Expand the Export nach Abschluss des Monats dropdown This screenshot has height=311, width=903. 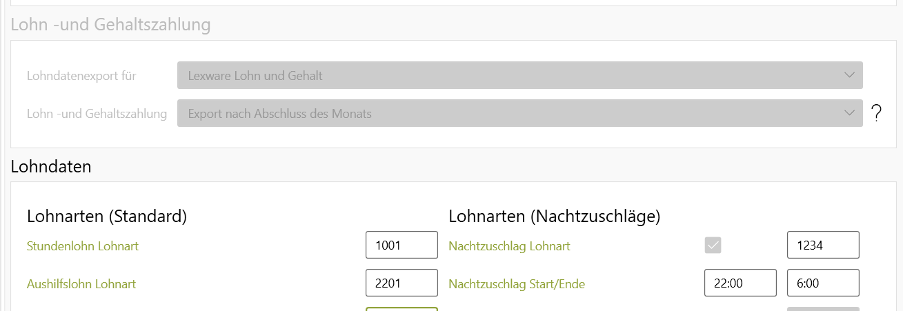pyautogui.click(x=519, y=113)
